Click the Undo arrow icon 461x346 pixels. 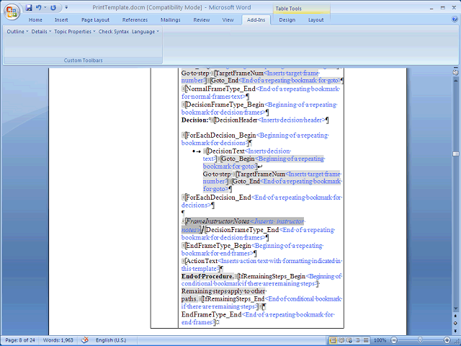tap(38, 8)
